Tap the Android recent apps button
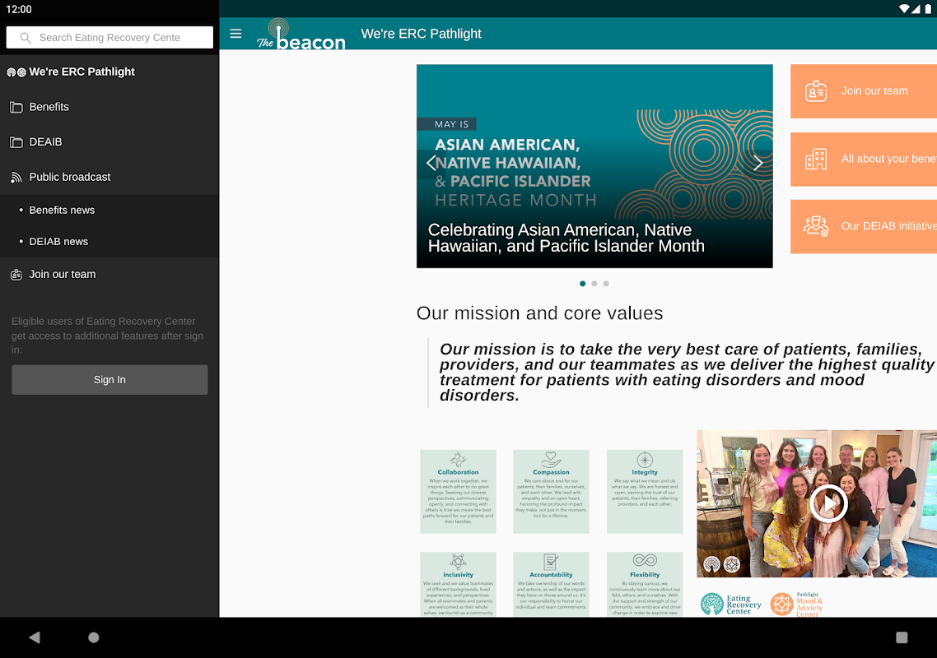Viewport: 937px width, 658px height. point(902,637)
